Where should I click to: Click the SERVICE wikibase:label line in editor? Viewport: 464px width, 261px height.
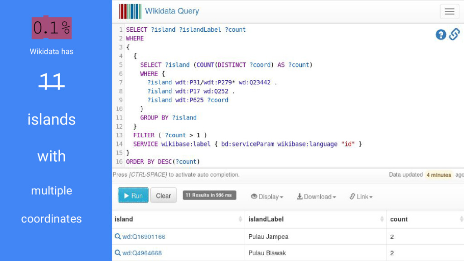(247, 144)
